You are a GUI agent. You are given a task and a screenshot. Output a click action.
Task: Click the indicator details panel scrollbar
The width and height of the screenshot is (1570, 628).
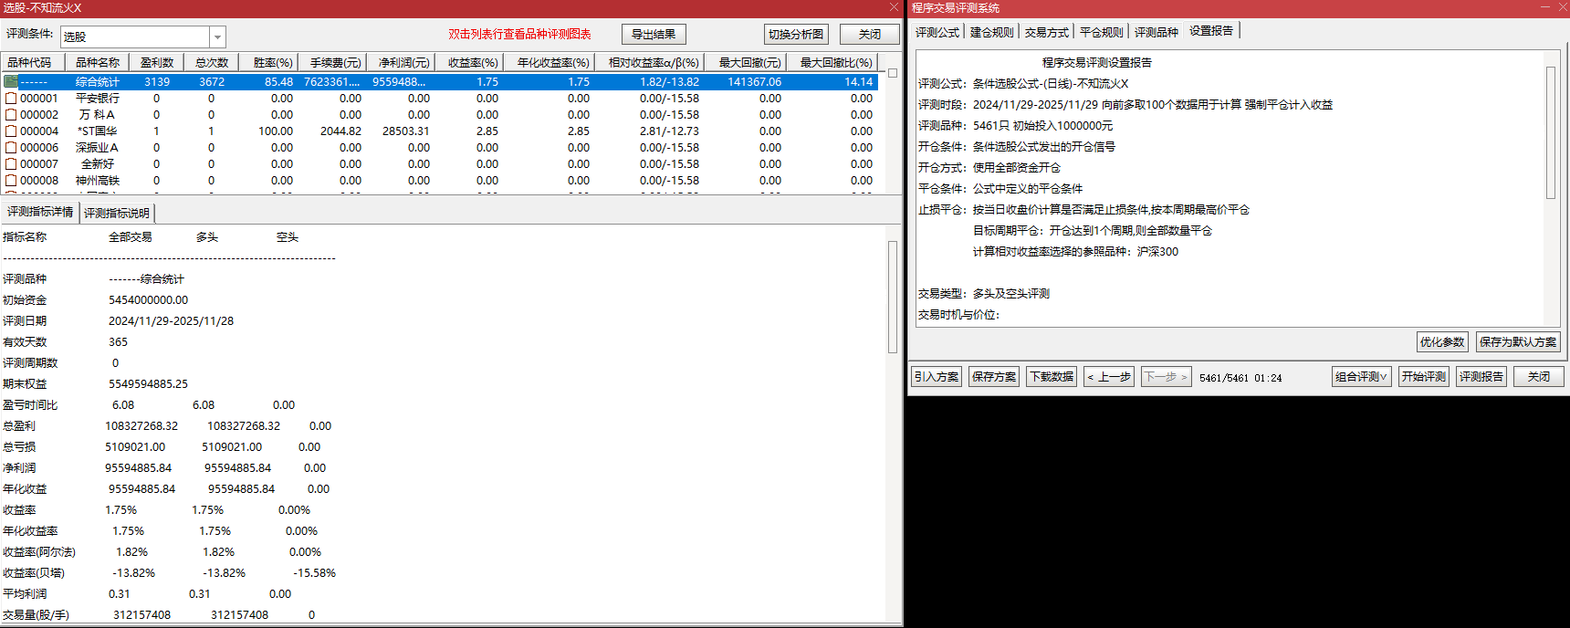(x=892, y=297)
